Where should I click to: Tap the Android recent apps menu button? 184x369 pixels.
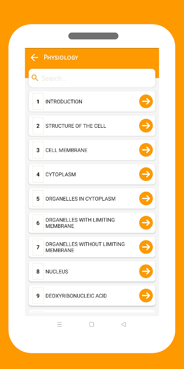click(x=60, y=325)
